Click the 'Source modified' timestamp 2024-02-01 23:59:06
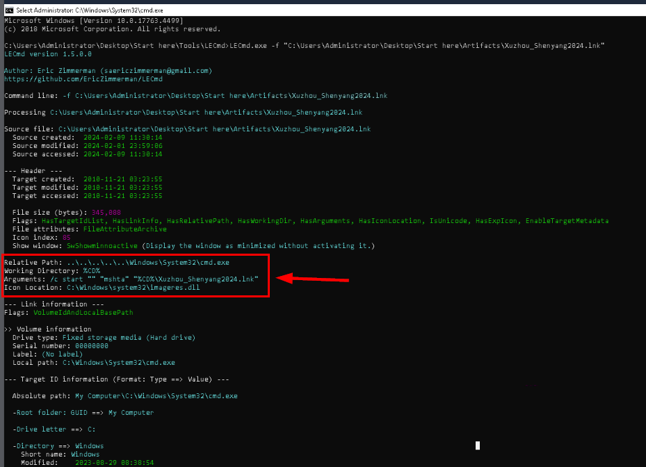This screenshot has height=467, width=646. pos(123,146)
